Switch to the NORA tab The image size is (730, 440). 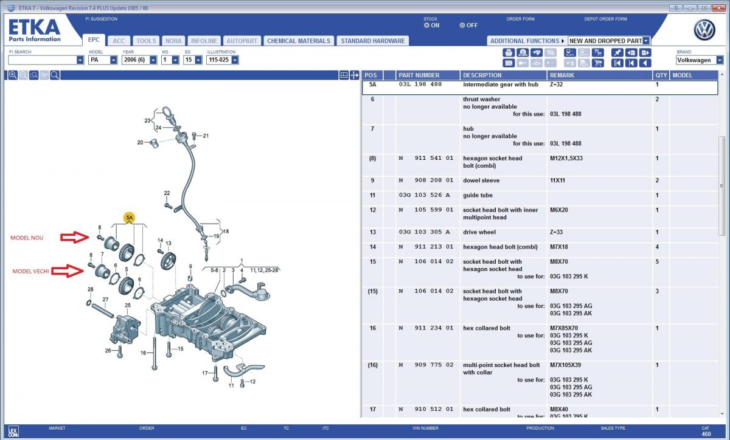click(x=173, y=41)
